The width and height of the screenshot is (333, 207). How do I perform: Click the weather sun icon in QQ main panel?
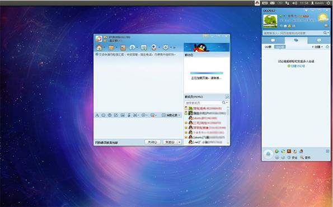323,17
